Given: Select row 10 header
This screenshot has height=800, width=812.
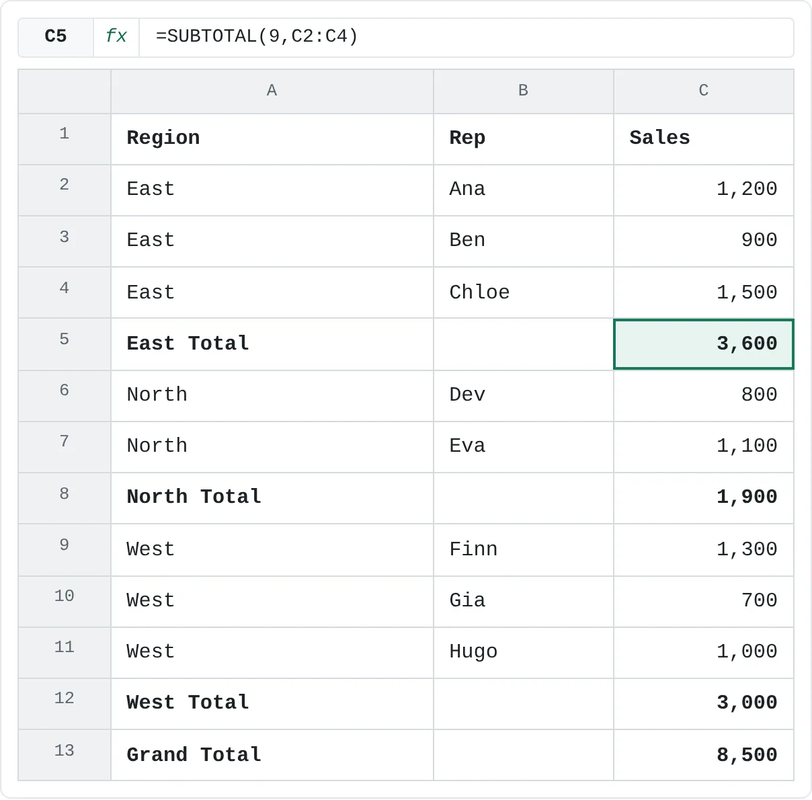Looking at the screenshot, I should click(x=65, y=602).
